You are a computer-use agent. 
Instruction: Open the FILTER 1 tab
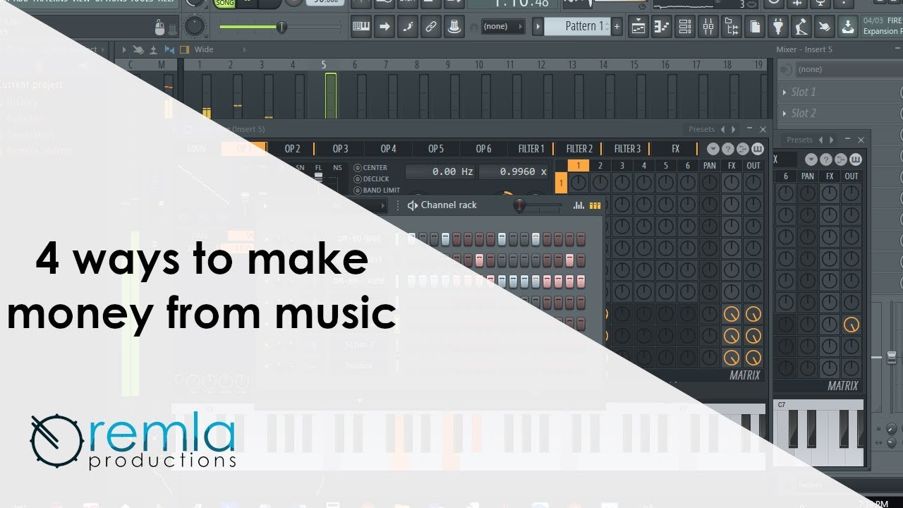(x=531, y=149)
